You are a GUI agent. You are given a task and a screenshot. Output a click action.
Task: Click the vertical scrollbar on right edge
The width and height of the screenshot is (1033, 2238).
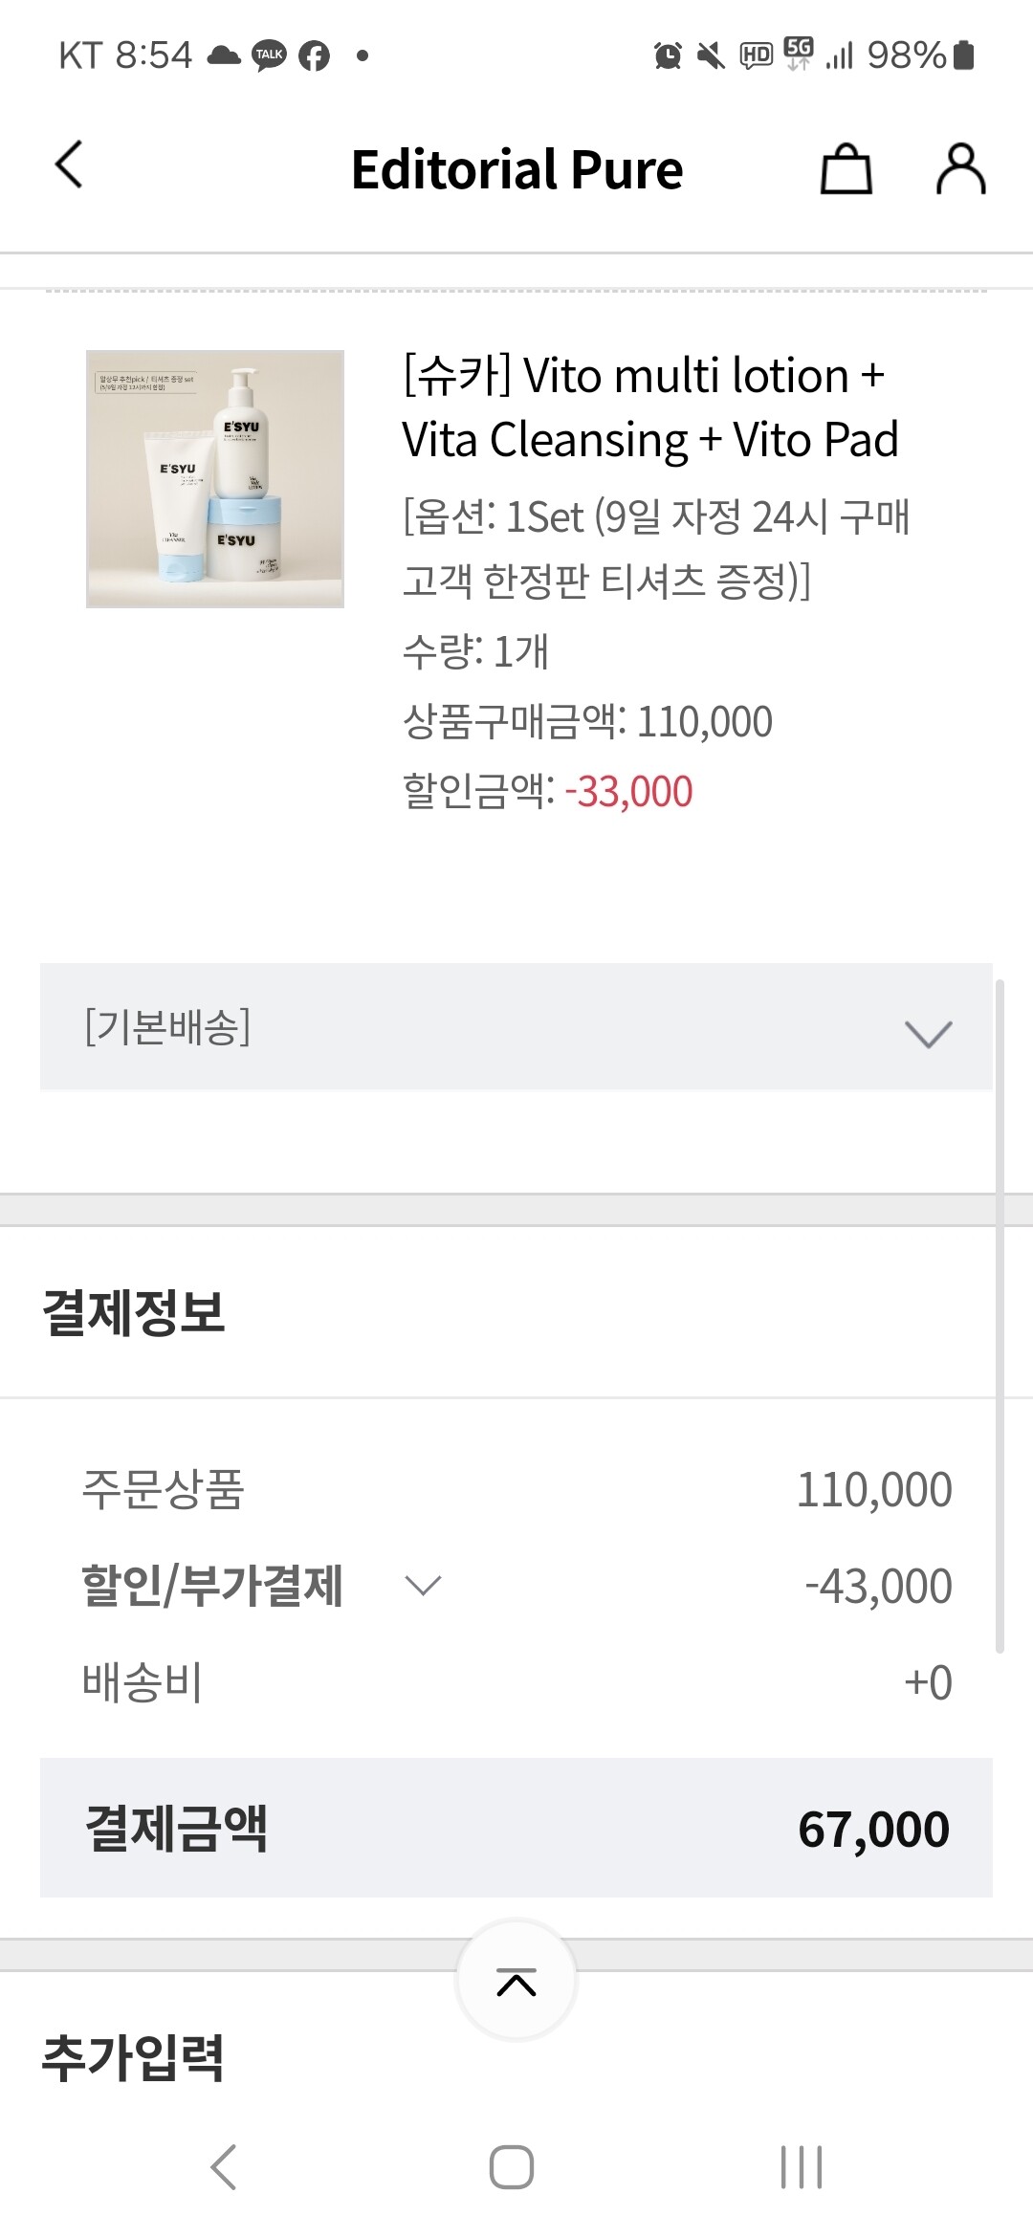pyautogui.click(x=1000, y=1315)
